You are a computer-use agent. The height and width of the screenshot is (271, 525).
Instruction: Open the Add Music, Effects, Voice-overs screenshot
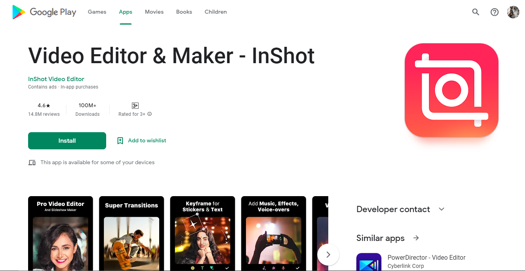pos(274,234)
